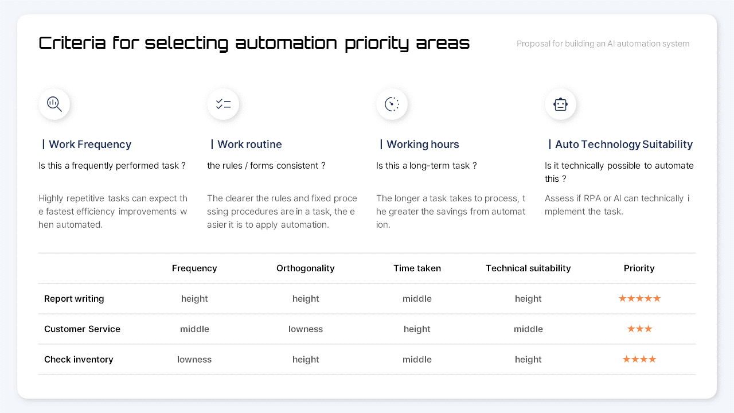
Task: Select the three-star rating for Customer Service
Action: point(639,329)
